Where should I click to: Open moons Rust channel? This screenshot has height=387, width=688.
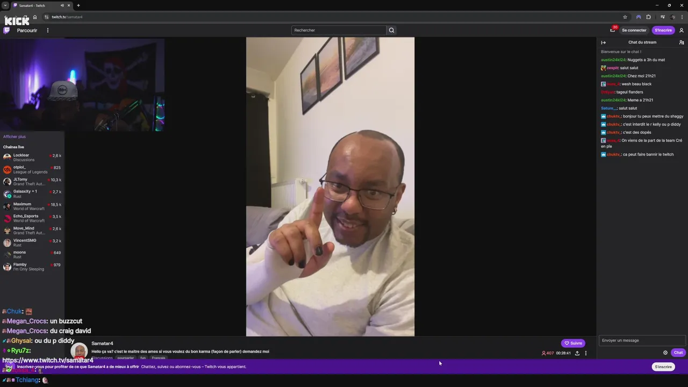[x=32, y=255]
